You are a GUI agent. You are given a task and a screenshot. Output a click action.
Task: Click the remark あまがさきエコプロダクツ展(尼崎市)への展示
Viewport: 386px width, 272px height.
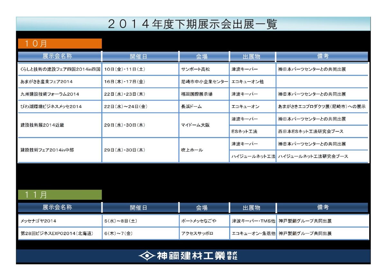(322, 106)
